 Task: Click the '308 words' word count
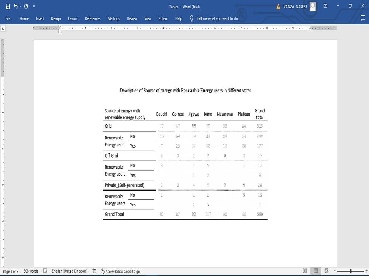click(31, 271)
